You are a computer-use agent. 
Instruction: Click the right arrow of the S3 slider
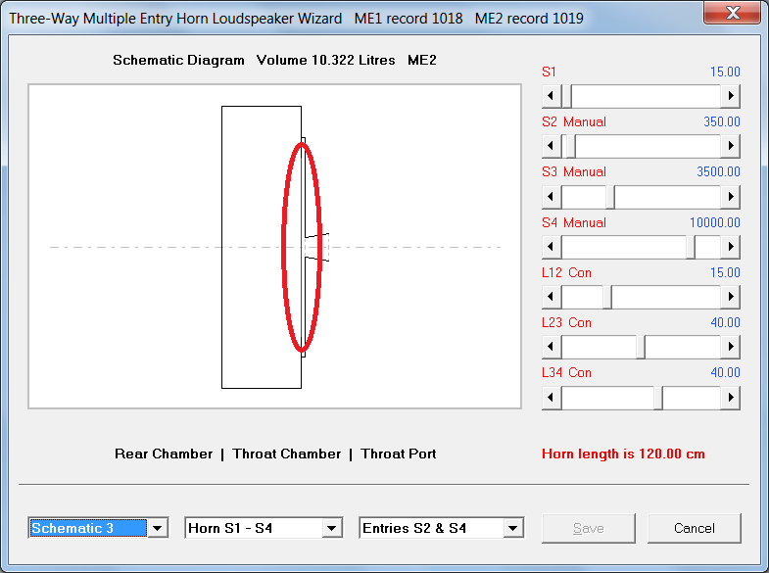[x=730, y=197]
